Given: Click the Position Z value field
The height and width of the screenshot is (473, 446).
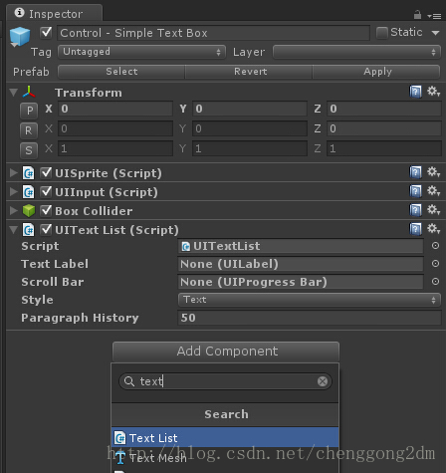Looking at the screenshot, I should click(x=384, y=109).
